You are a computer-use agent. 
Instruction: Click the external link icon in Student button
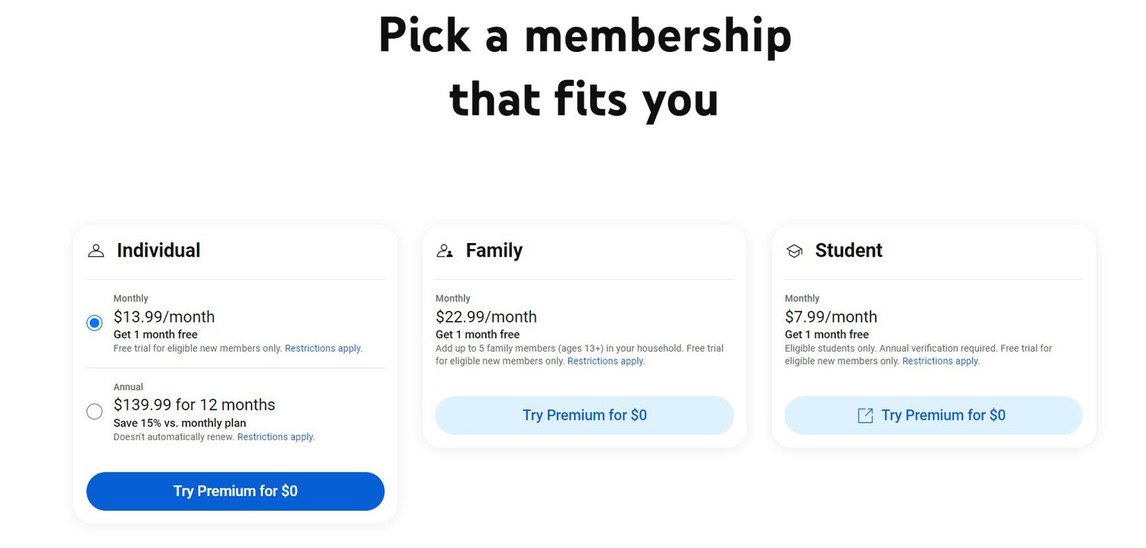[865, 415]
